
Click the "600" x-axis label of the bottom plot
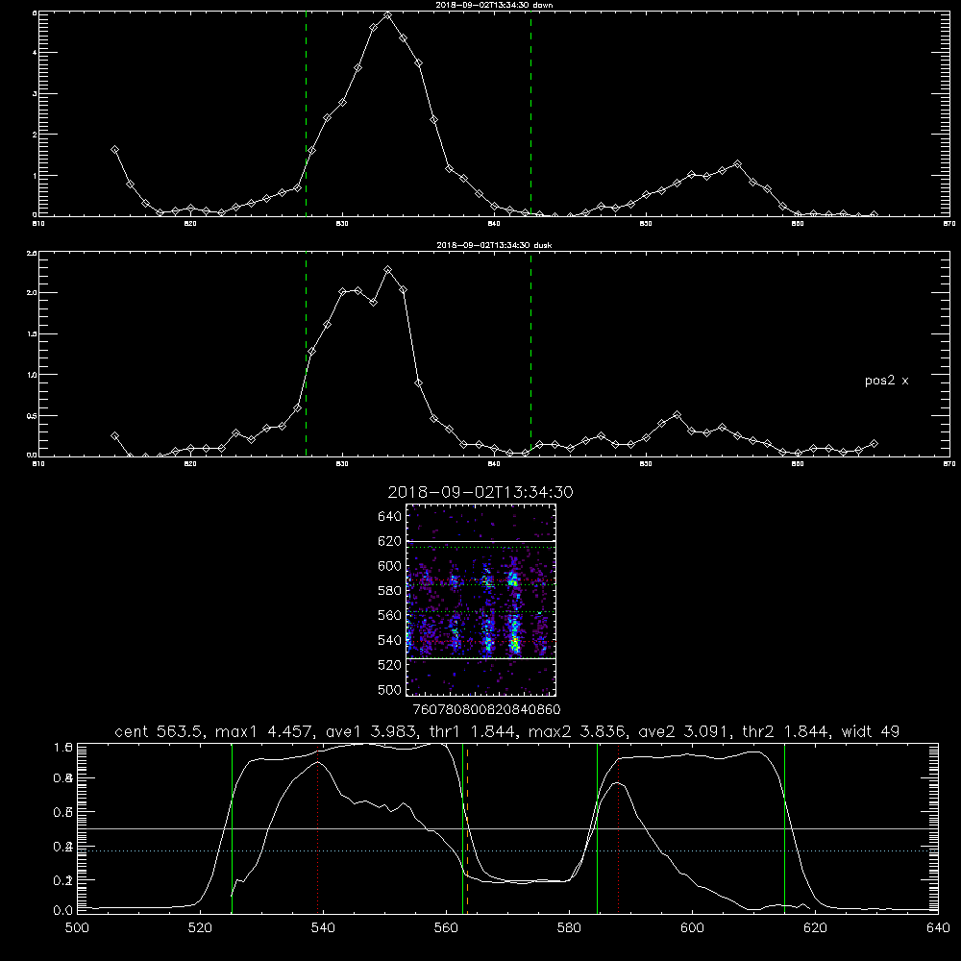point(693,928)
